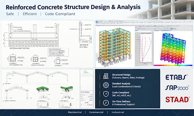Click the (Columns, Beams, Slabs, Footings) line

pos(128,78)
